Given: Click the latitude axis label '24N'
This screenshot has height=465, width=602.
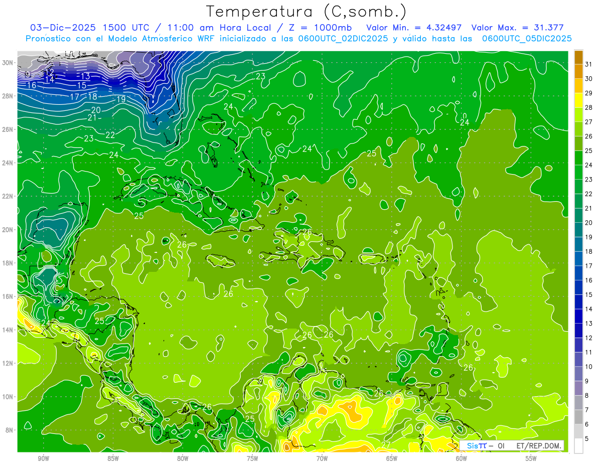Looking at the screenshot, I should click(x=8, y=163).
